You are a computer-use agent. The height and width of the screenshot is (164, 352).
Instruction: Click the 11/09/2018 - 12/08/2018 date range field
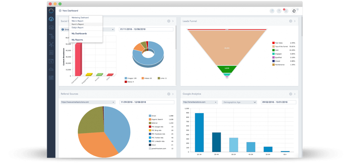147,102
